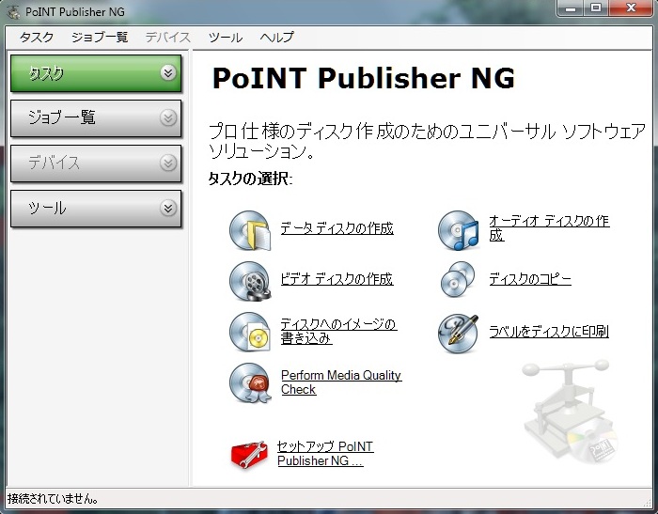
Task: Expand chevron on ツール sidebar panel
Action: (168, 208)
